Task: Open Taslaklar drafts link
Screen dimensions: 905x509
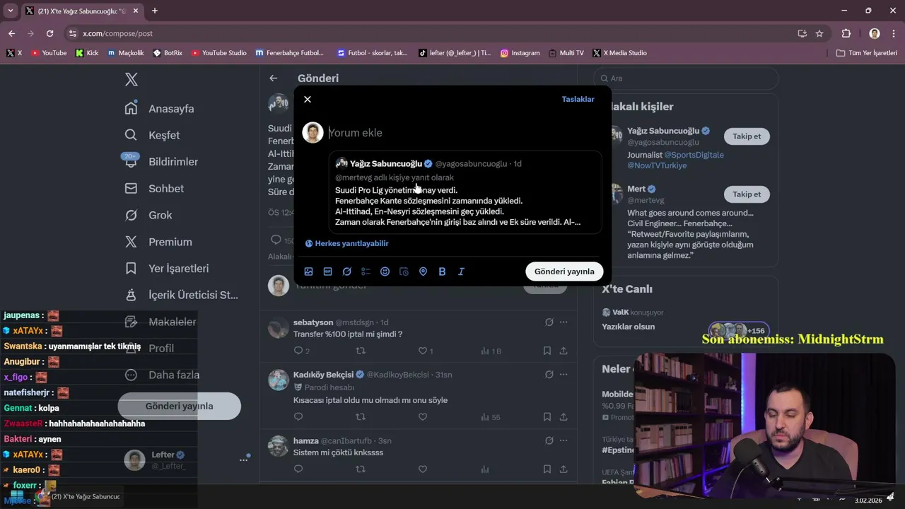Action: pyautogui.click(x=578, y=99)
